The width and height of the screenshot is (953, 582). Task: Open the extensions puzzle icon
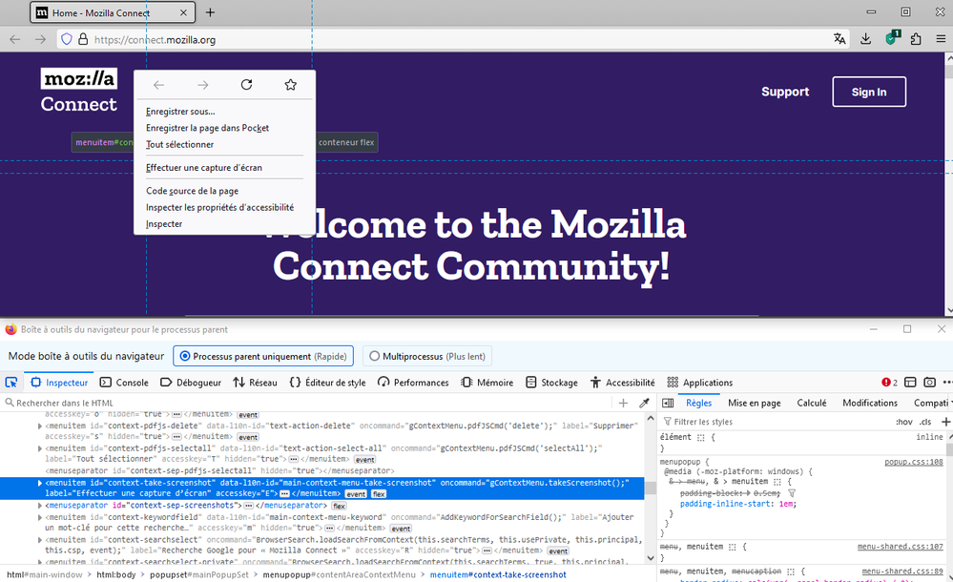916,39
